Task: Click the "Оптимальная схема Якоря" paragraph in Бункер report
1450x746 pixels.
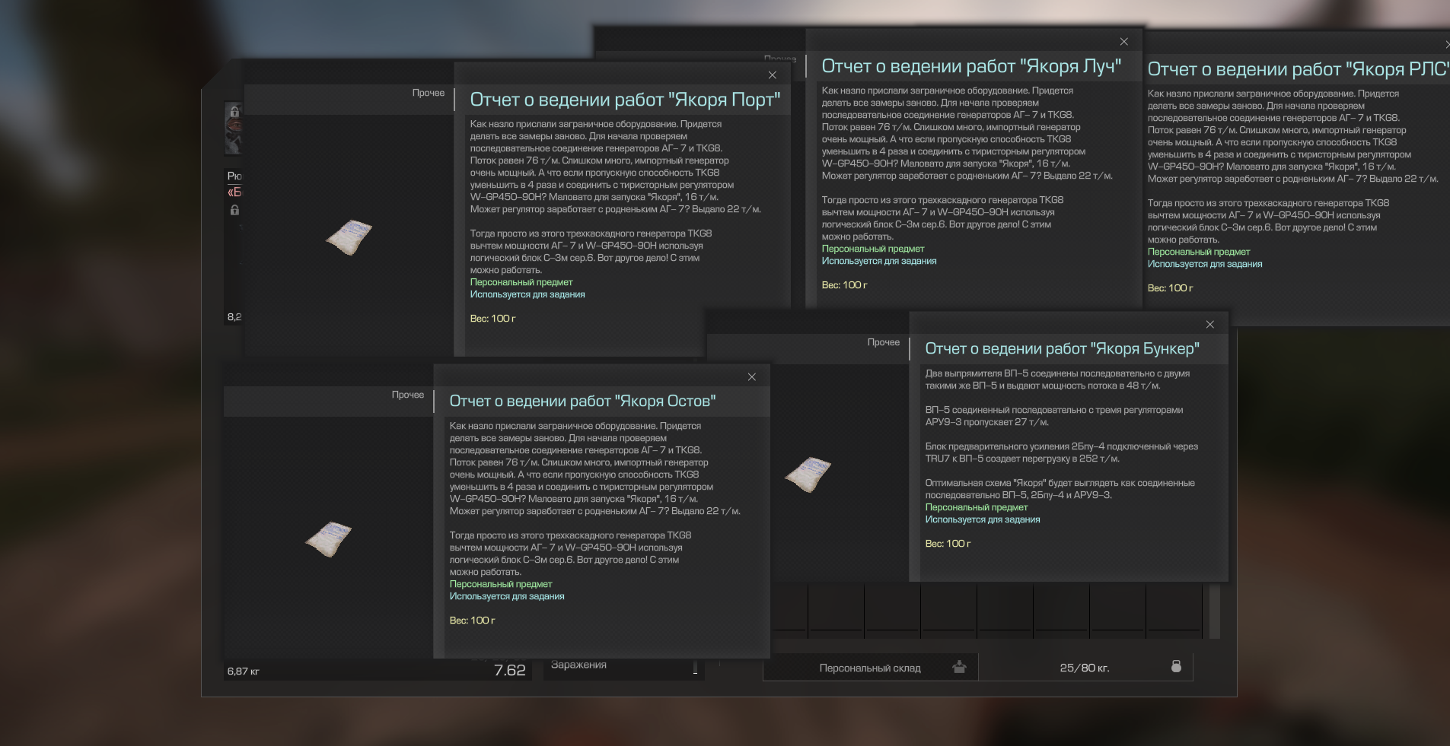Action: 1060,489
